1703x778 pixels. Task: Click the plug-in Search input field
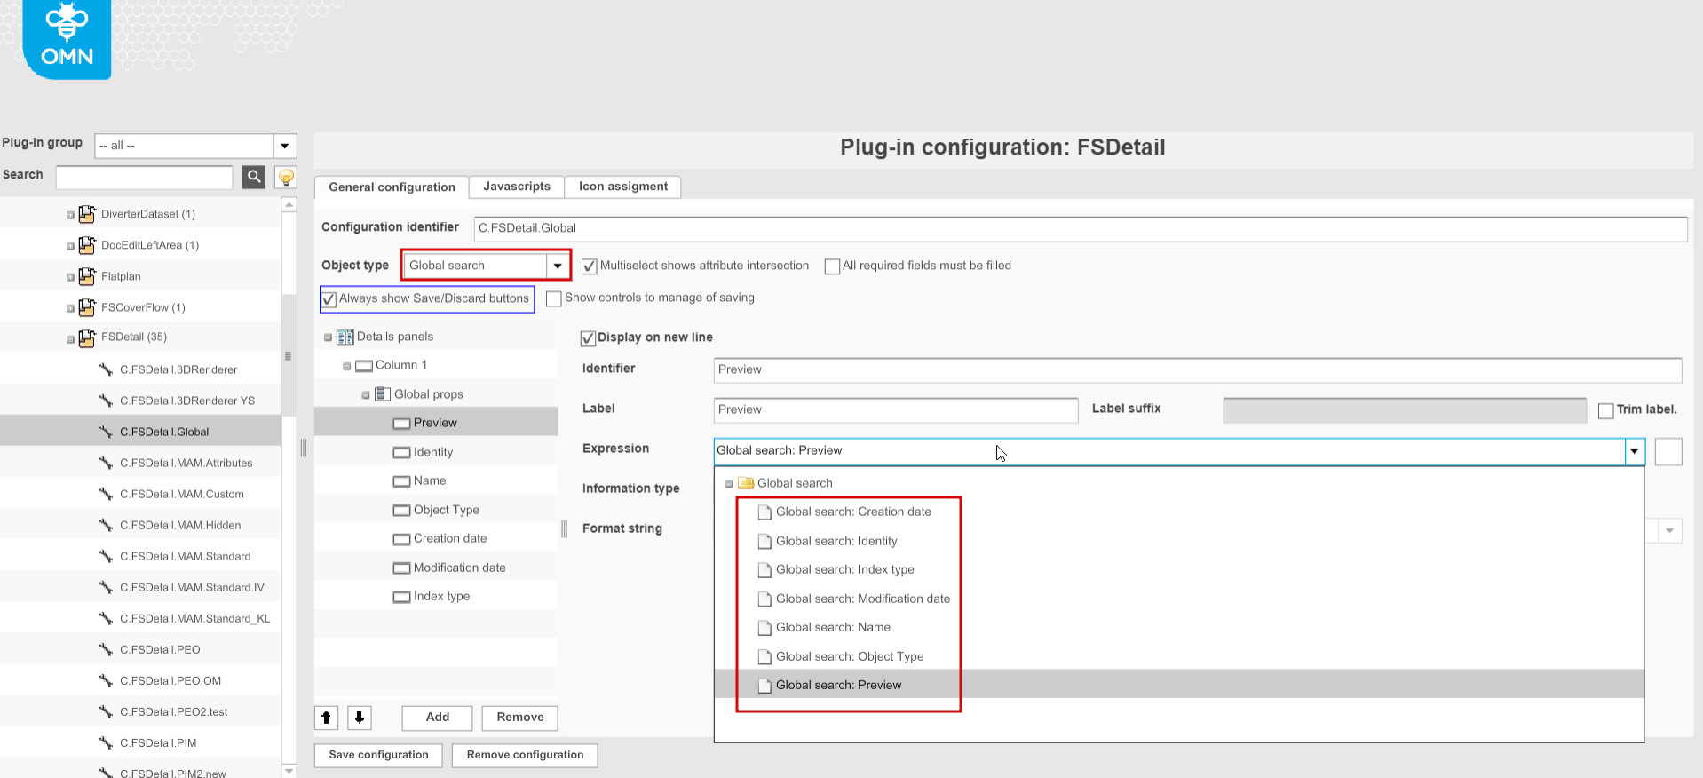click(x=144, y=177)
